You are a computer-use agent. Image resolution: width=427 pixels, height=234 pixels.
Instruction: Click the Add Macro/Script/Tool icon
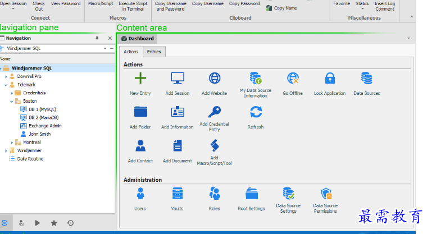coord(214,145)
